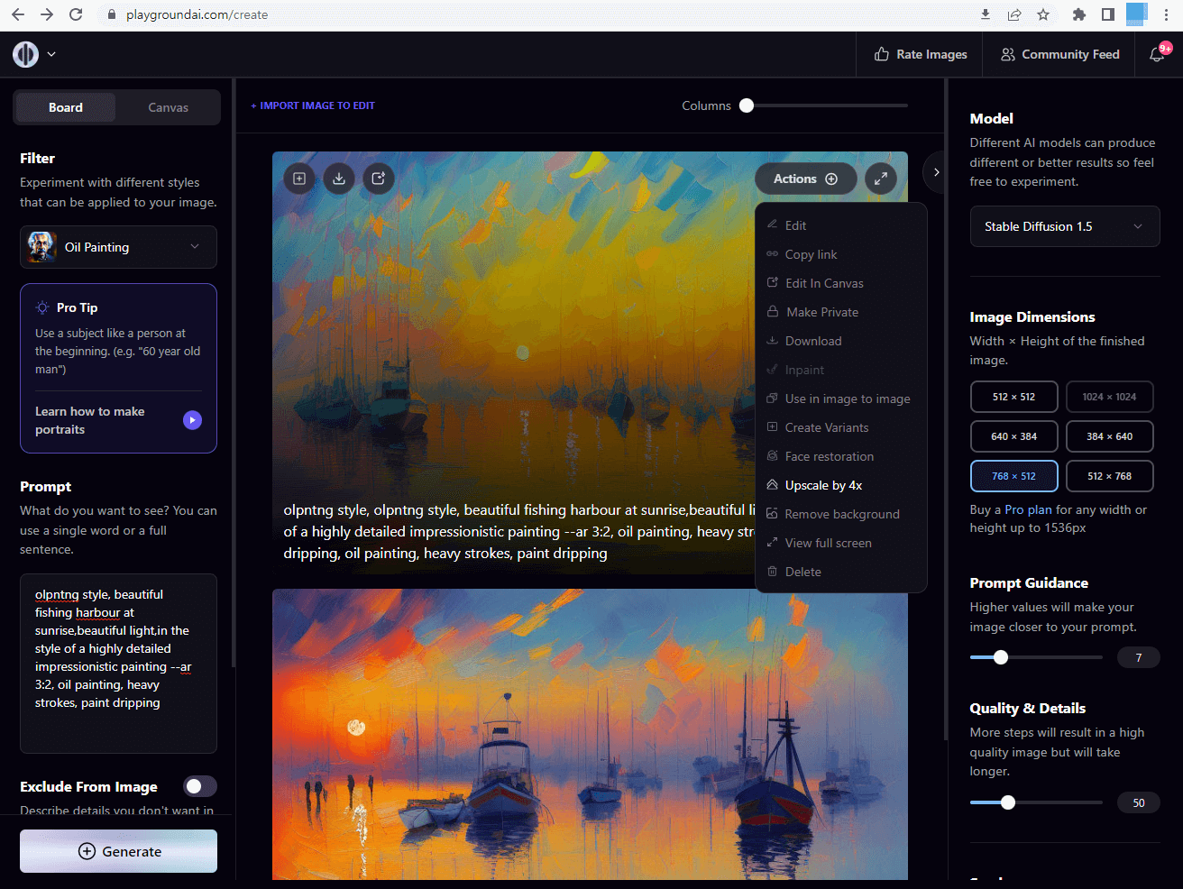Screen dimensions: 1183x889
Task: Choose Remove background menu entry
Action: (840, 514)
